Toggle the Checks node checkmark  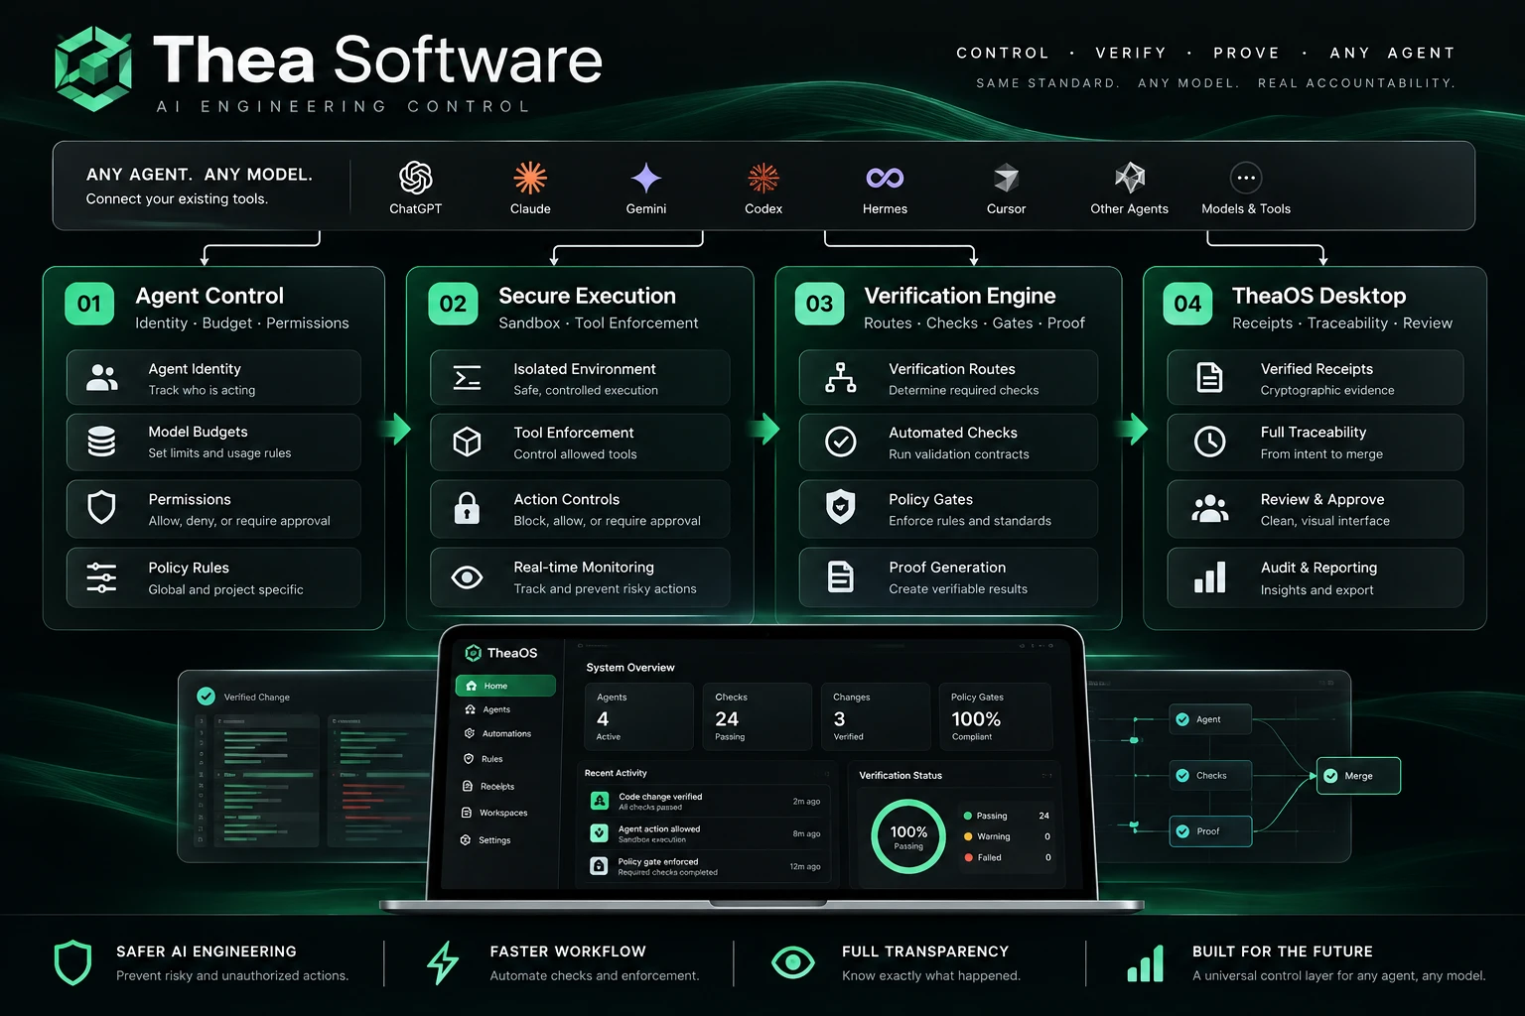(1182, 775)
